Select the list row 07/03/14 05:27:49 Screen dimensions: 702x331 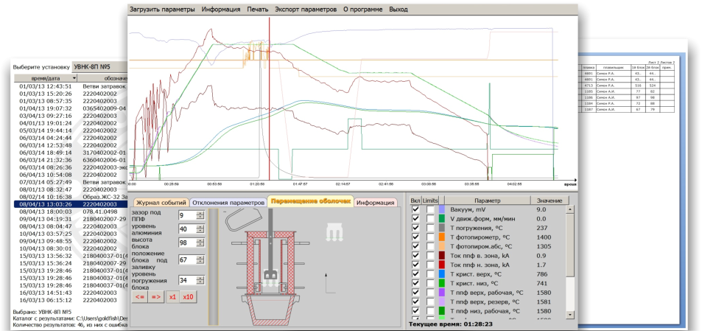71,182
